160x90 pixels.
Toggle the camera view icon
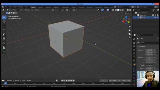[129, 34]
